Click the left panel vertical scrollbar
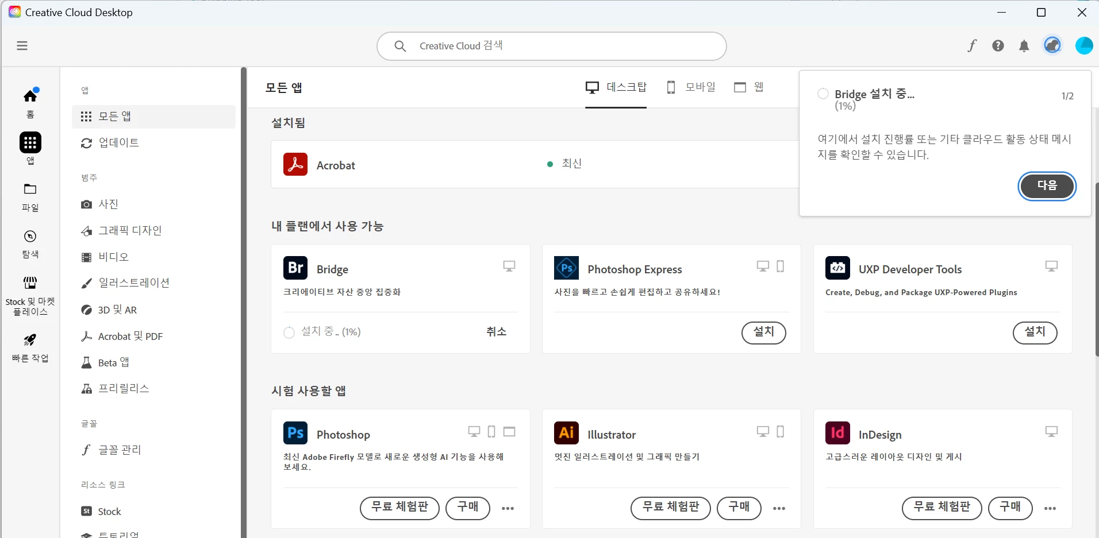 (x=244, y=303)
